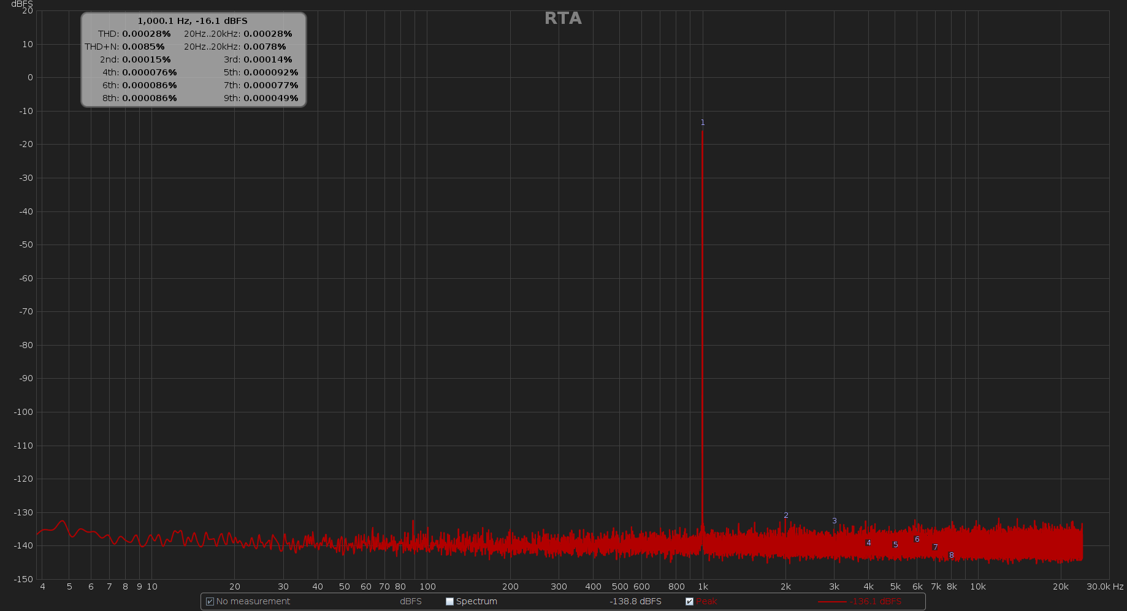This screenshot has width=1127, height=611.
Task: Select harmonic marker 6 near 6k
Action: [917, 539]
